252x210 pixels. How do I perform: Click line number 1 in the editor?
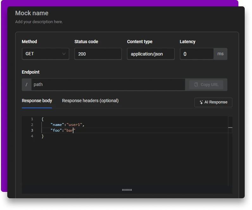pos(32,119)
